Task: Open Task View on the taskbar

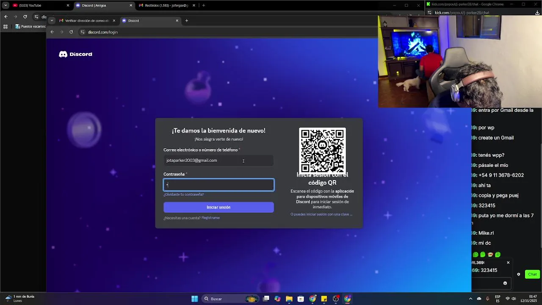Action: tap(266, 299)
